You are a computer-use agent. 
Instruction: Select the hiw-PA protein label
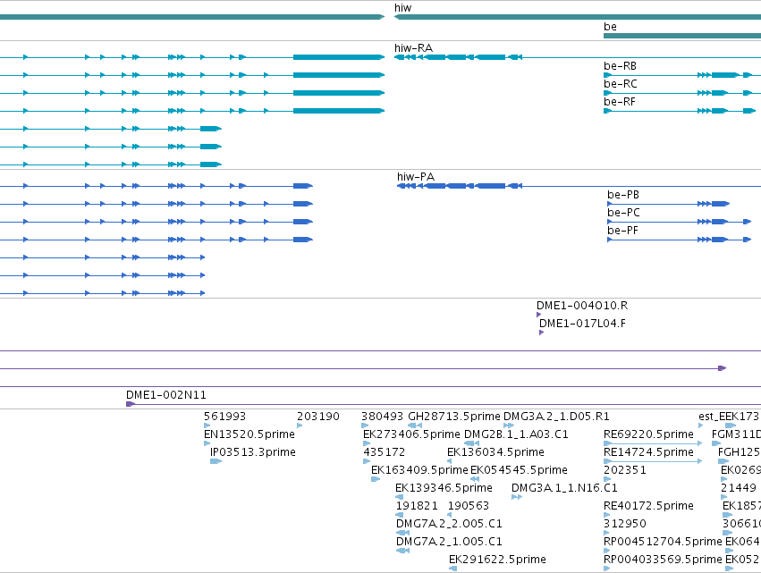pyautogui.click(x=416, y=177)
